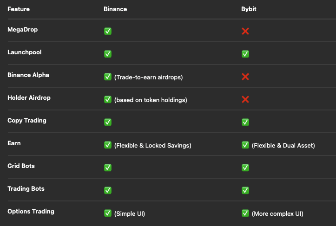Viewport: 336px width, 226px height.
Task: Click Bybit red cross in Binance Alpha row
Action: point(245,77)
